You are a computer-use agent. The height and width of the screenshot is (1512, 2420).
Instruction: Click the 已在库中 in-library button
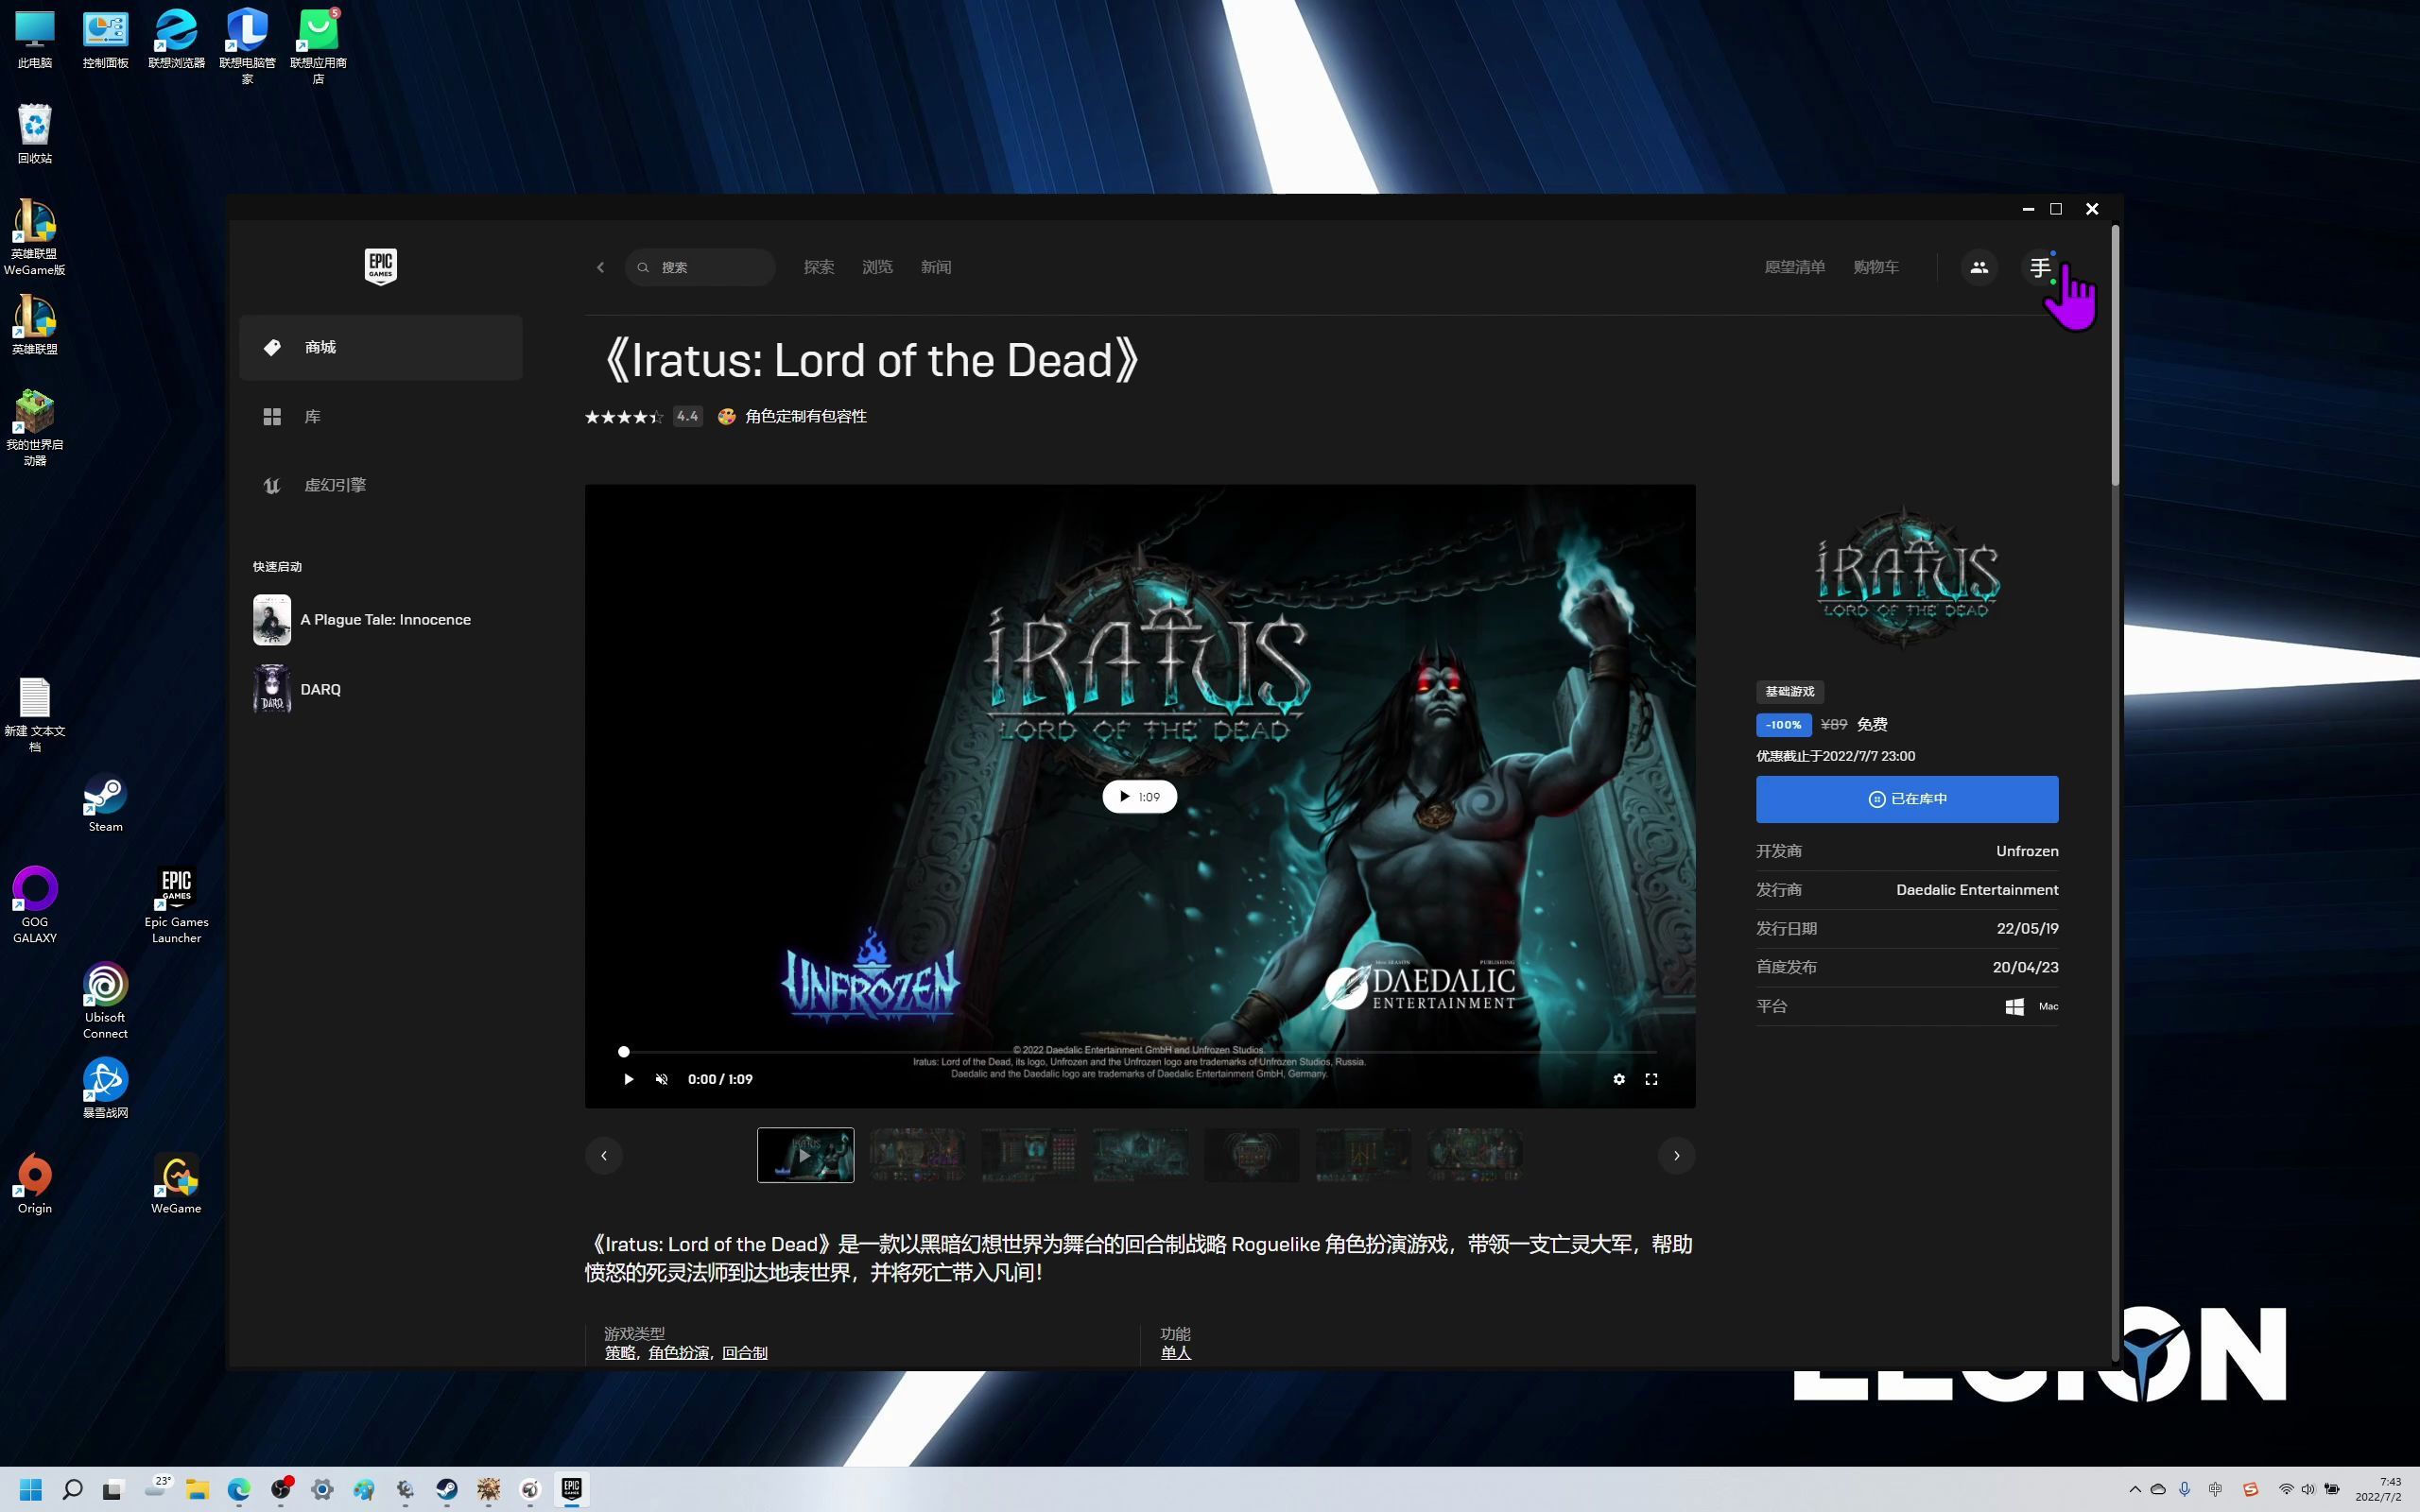click(x=1907, y=799)
